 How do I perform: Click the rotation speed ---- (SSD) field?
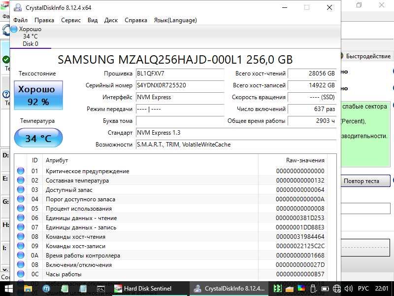click(312, 97)
